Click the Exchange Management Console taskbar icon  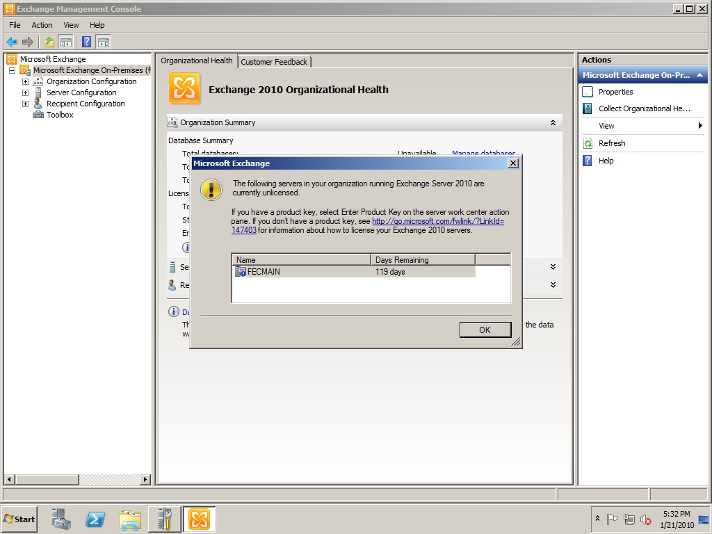click(x=199, y=519)
